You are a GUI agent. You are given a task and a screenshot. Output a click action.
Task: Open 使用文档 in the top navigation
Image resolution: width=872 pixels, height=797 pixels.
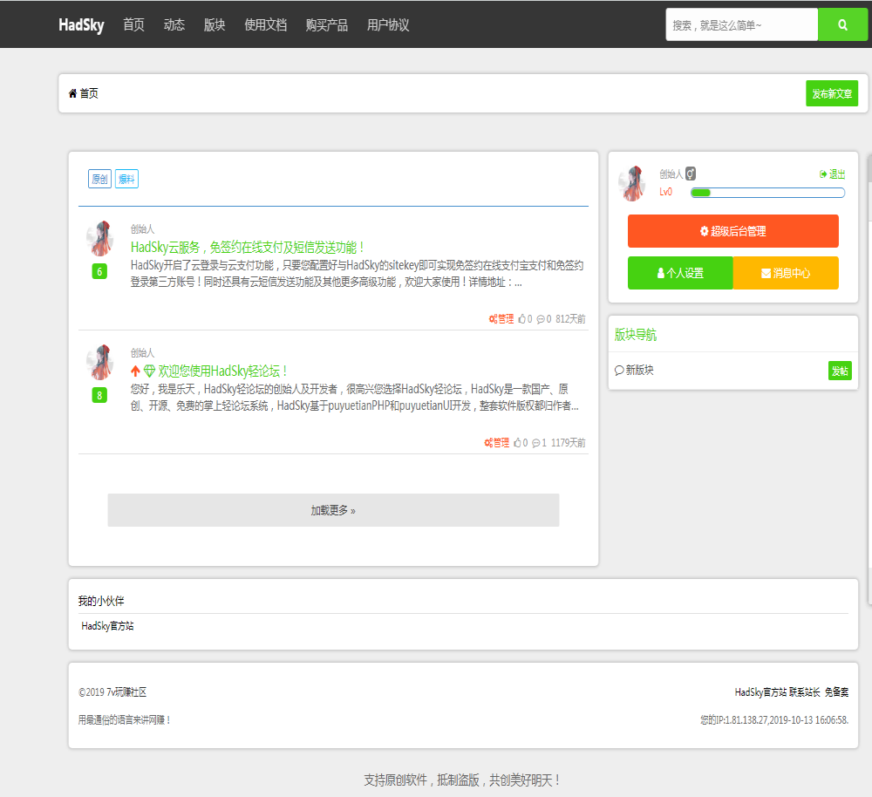(266, 25)
